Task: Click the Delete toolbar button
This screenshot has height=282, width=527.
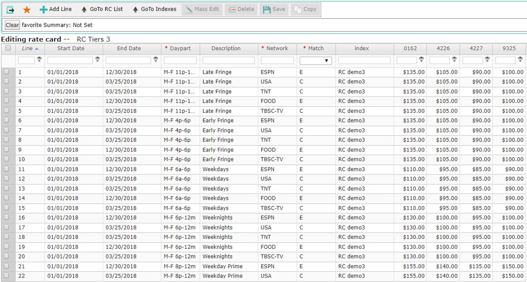Action: tap(241, 9)
